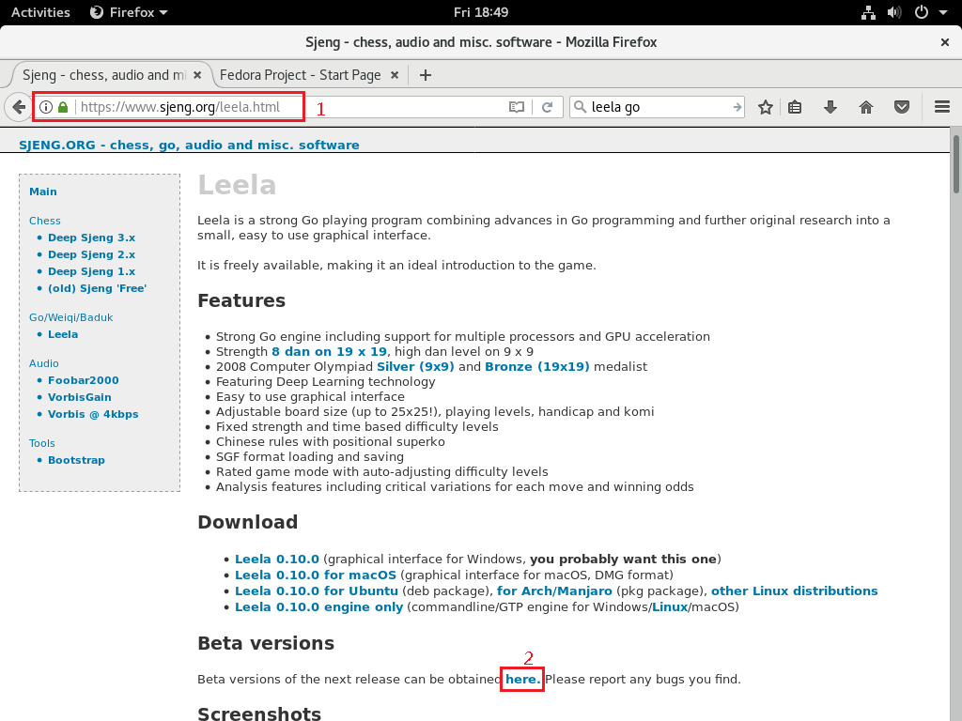The width and height of the screenshot is (962, 721).
Task: Submit search with the arrow in search box
Action: pos(737,107)
